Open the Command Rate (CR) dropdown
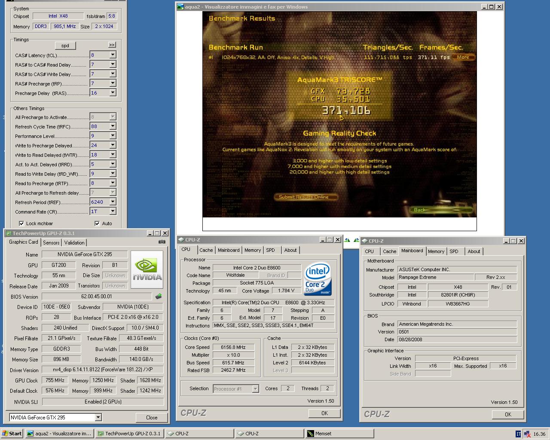This screenshot has width=550, height=440. (113, 211)
